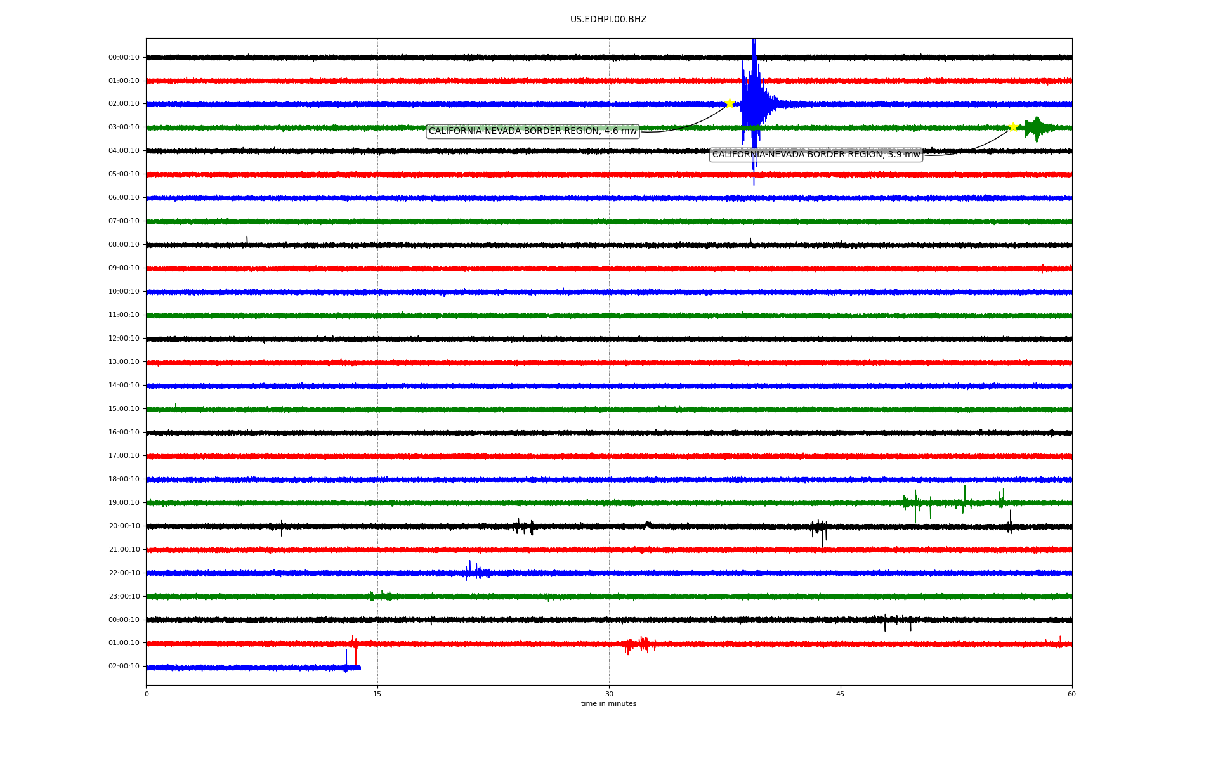Click the 20:00:10 row label
Viewport: 1218px width, 761px height.
124,526
